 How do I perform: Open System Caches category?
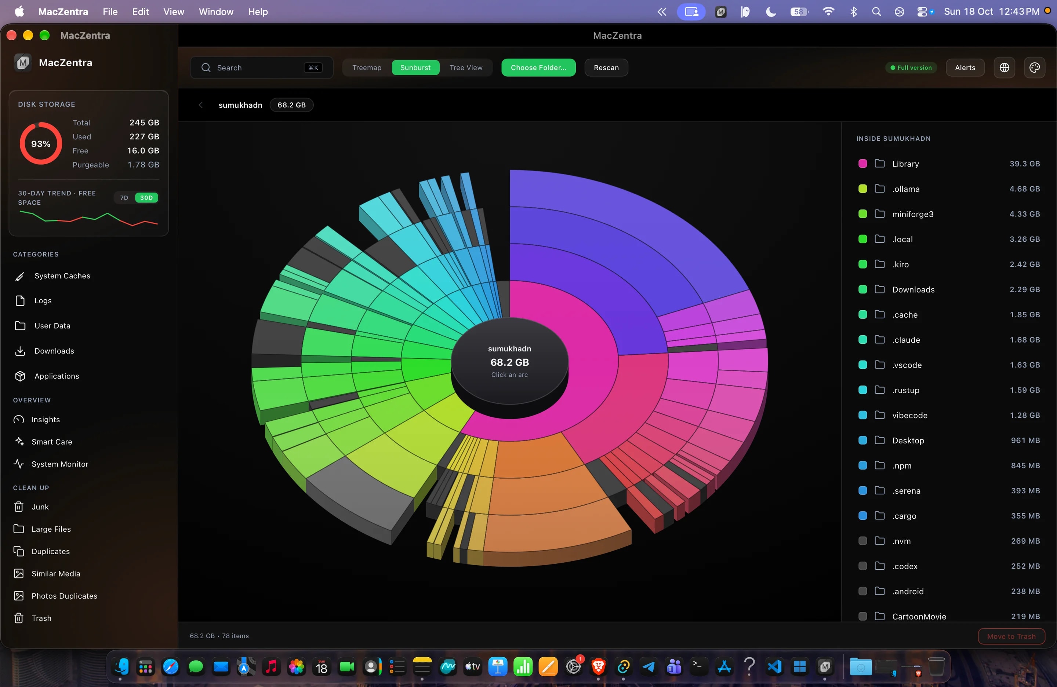point(89,275)
